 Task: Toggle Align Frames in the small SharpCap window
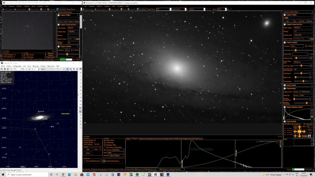[24, 55]
